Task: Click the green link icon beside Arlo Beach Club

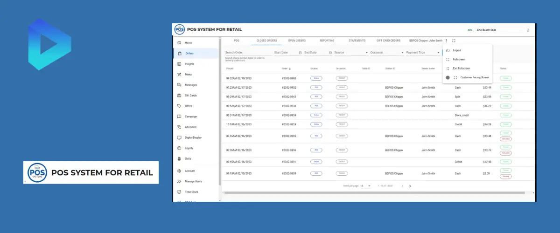Action: click(x=469, y=30)
